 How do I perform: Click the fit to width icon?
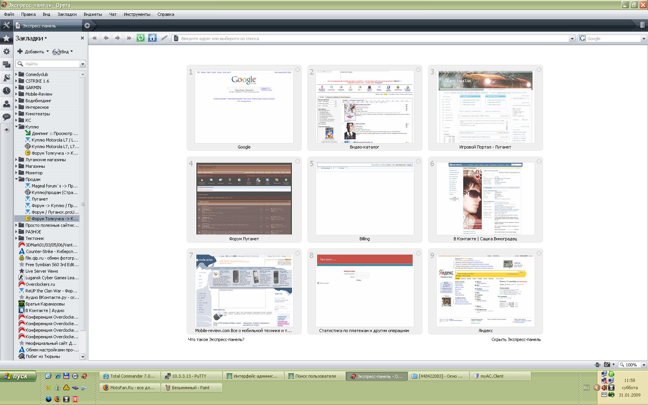[x=597, y=364]
